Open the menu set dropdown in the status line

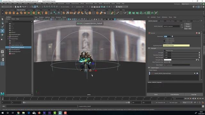coord(6,7)
